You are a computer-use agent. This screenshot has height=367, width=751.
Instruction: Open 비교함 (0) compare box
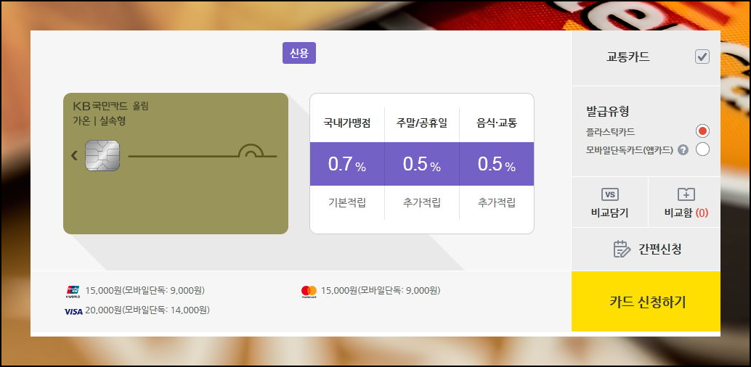tap(686, 202)
